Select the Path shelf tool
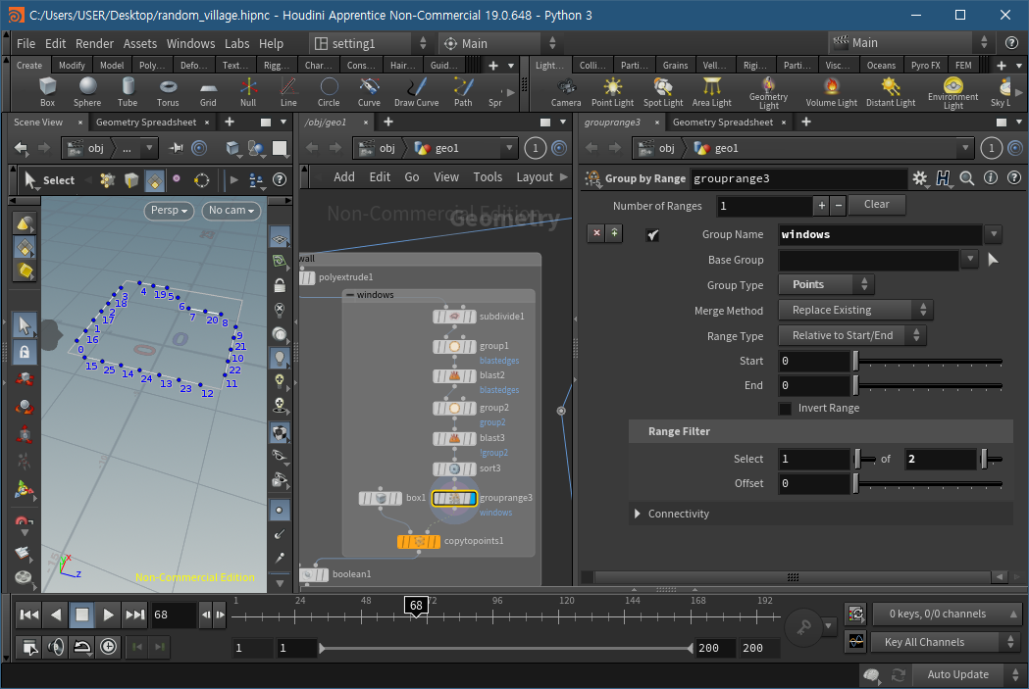The image size is (1029, 689). pyautogui.click(x=463, y=91)
